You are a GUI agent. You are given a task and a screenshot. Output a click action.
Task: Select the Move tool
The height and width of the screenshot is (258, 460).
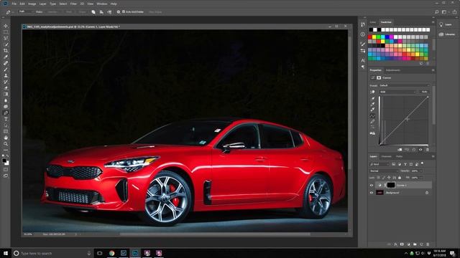pyautogui.click(x=6, y=26)
